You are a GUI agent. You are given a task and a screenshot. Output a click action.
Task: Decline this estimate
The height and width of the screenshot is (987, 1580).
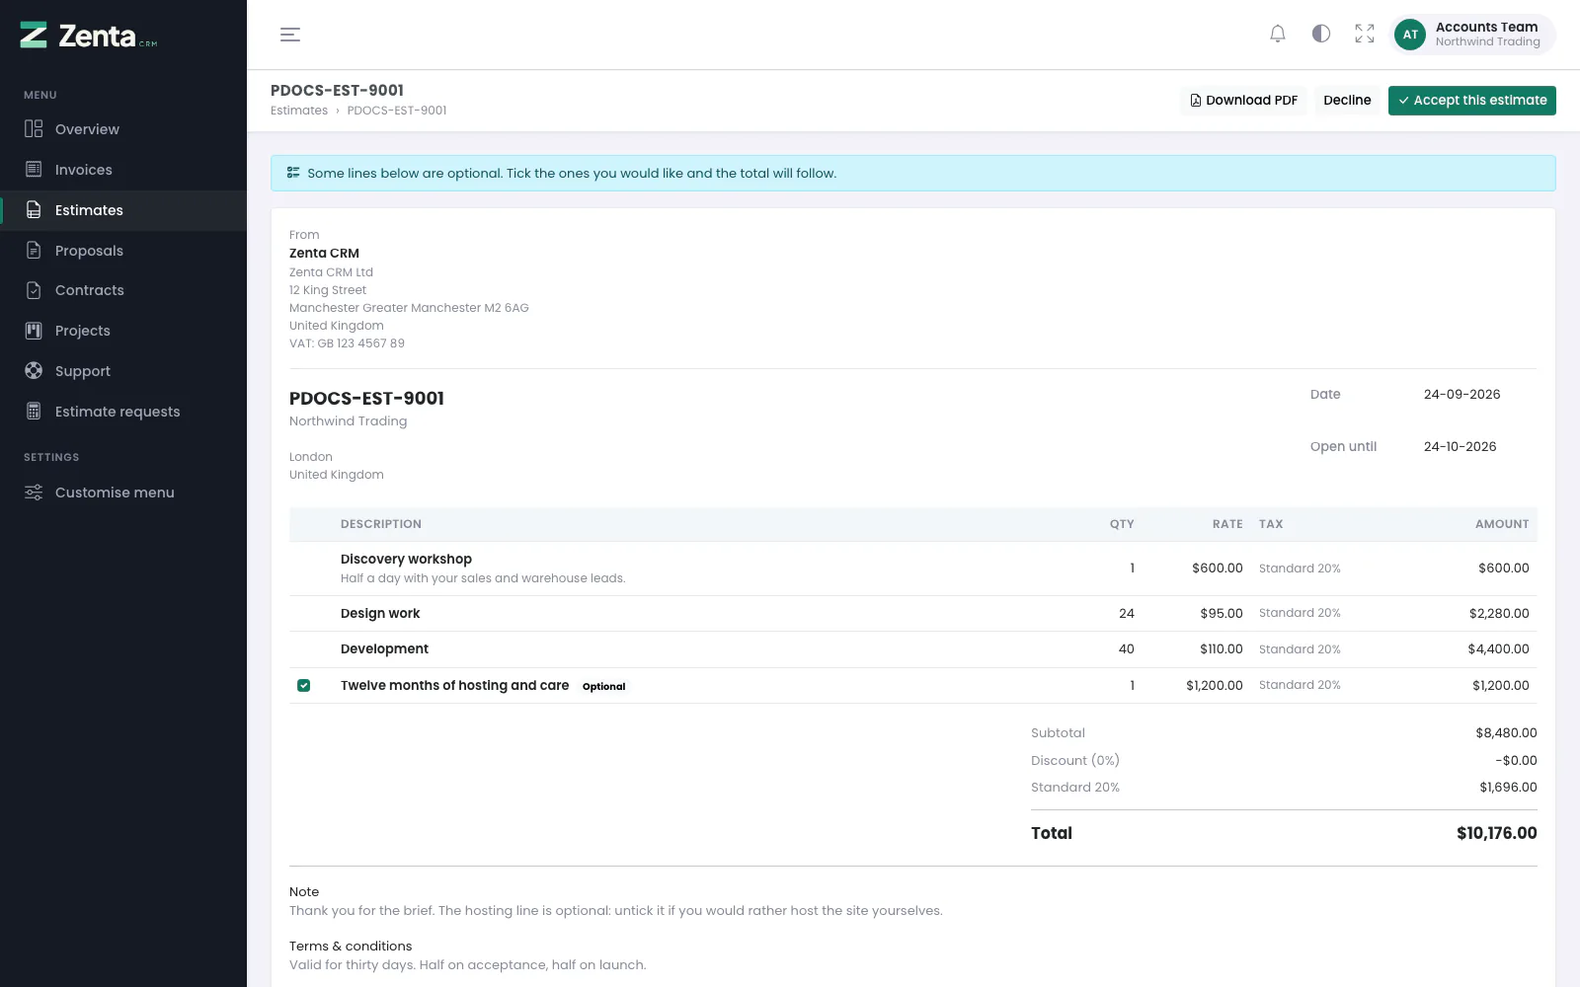(1347, 101)
